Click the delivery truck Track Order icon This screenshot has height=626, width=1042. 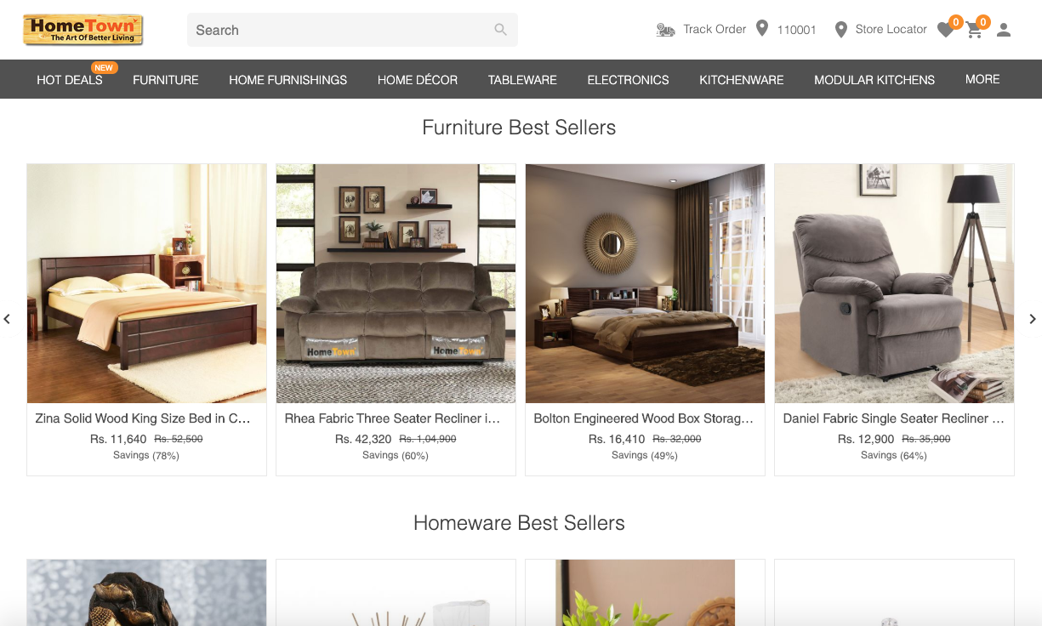(x=665, y=30)
